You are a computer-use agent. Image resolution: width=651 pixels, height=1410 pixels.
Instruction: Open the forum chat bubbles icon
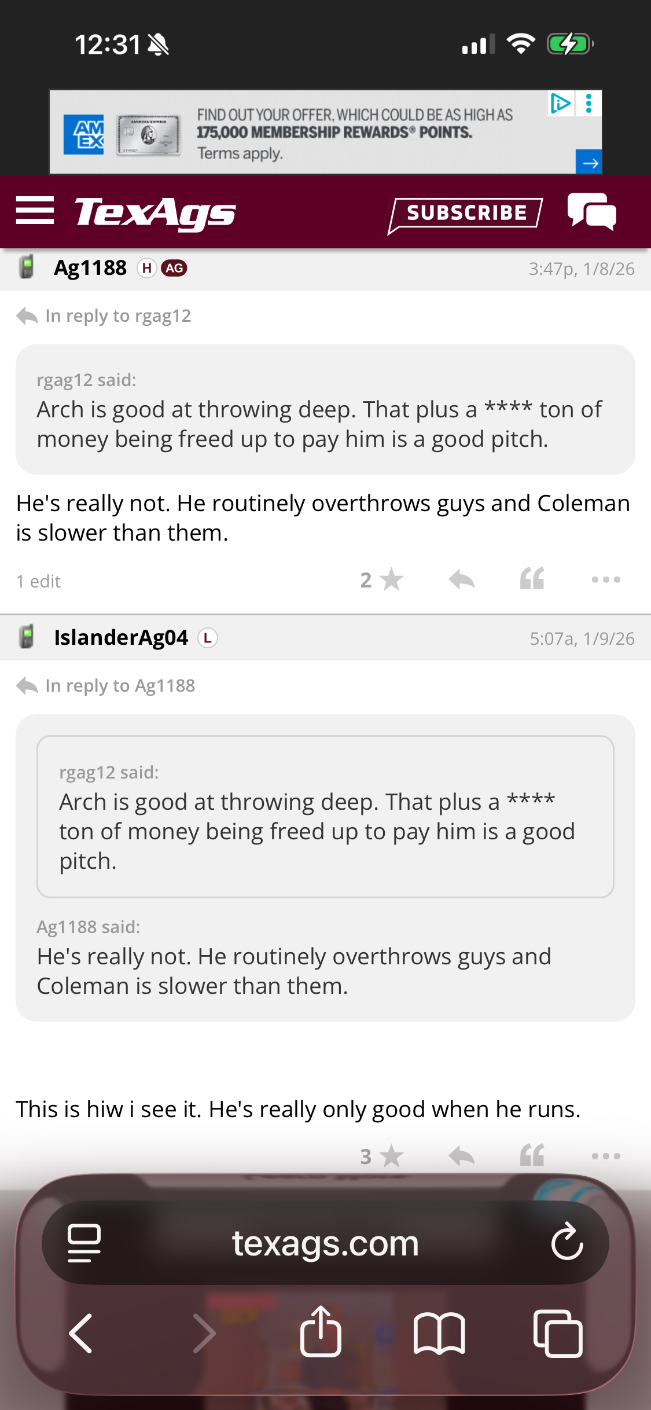(591, 212)
